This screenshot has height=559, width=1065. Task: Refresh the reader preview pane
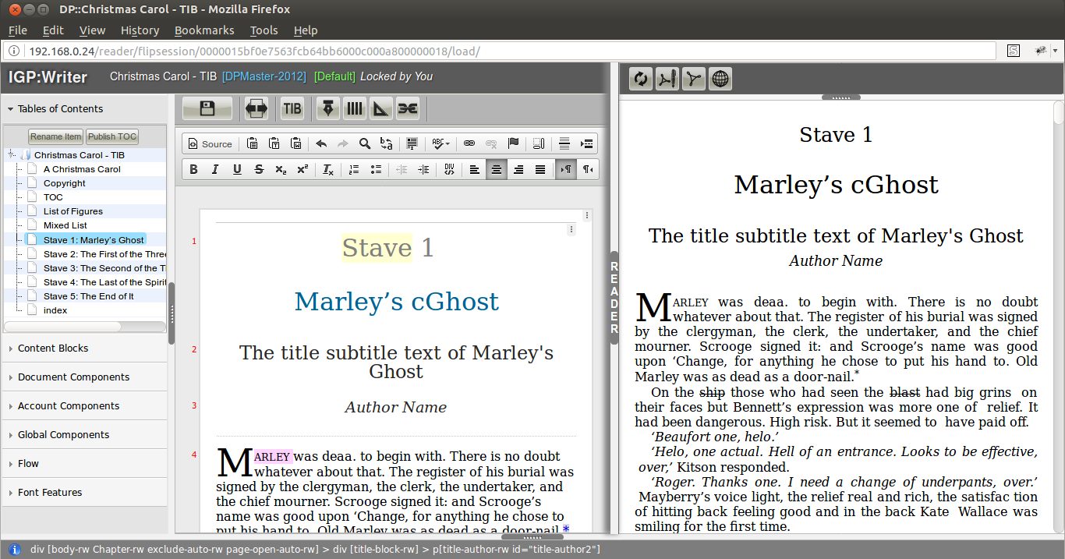pyautogui.click(x=641, y=79)
